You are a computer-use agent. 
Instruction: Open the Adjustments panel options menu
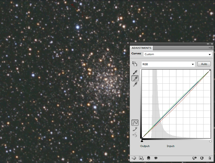coord(211,48)
